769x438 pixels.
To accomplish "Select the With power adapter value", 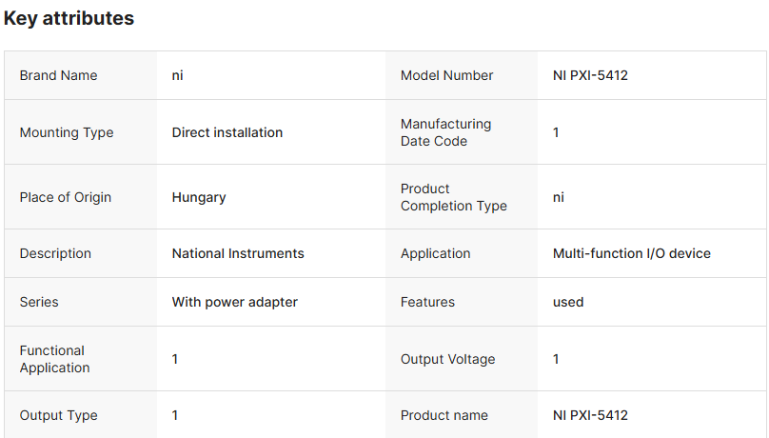I will [234, 302].
